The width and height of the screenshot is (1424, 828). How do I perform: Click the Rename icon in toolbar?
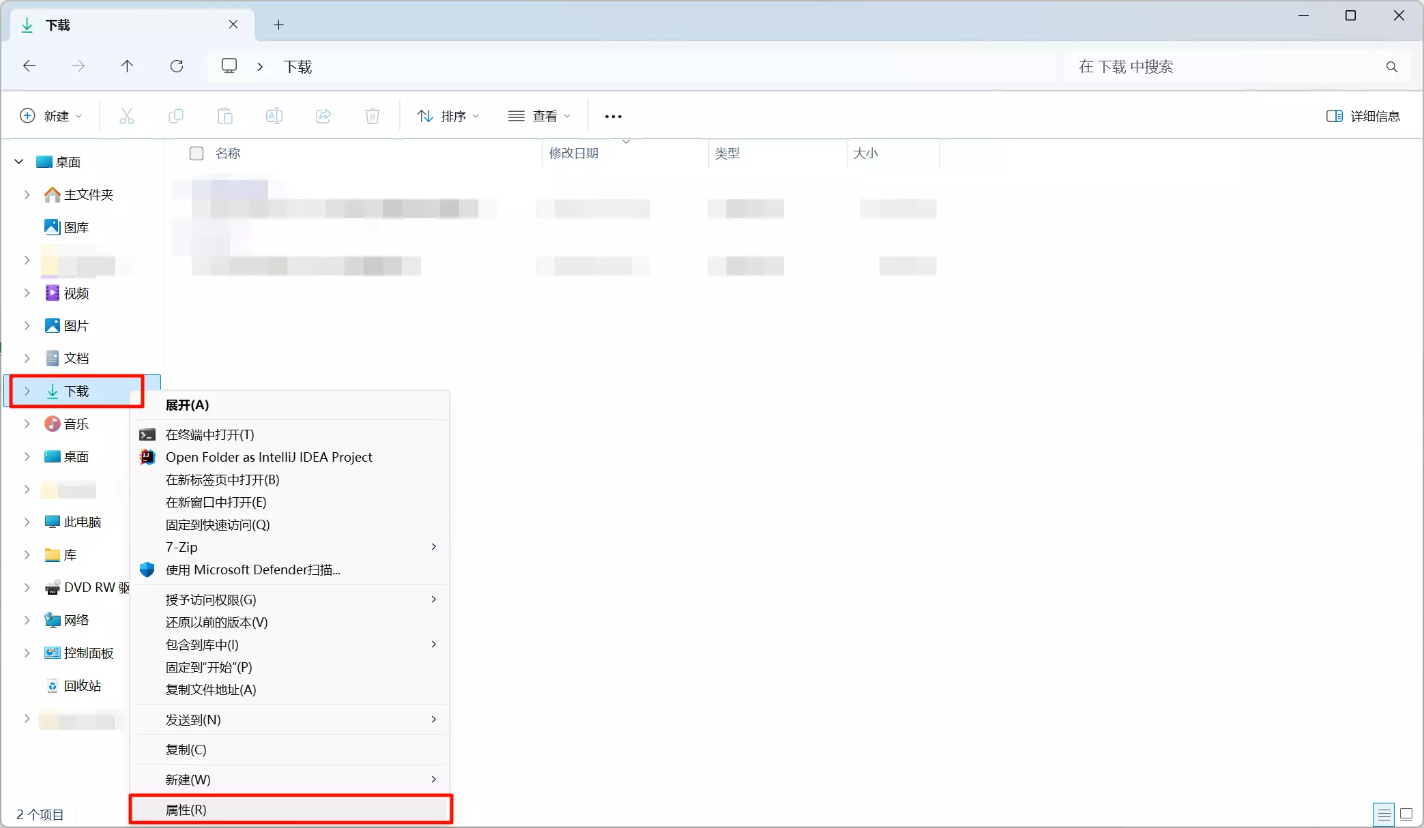pyautogui.click(x=274, y=116)
